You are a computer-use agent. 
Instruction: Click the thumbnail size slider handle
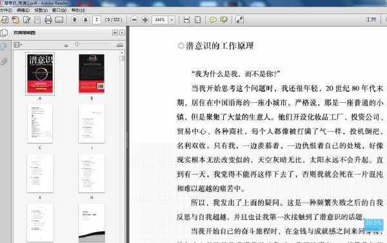tap(77, 44)
